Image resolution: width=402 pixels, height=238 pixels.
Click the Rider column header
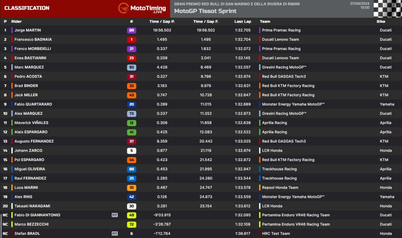pos(16,22)
